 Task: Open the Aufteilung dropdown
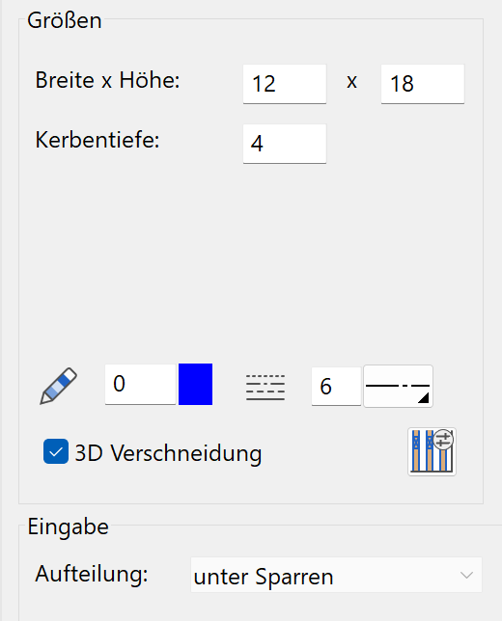336,575
